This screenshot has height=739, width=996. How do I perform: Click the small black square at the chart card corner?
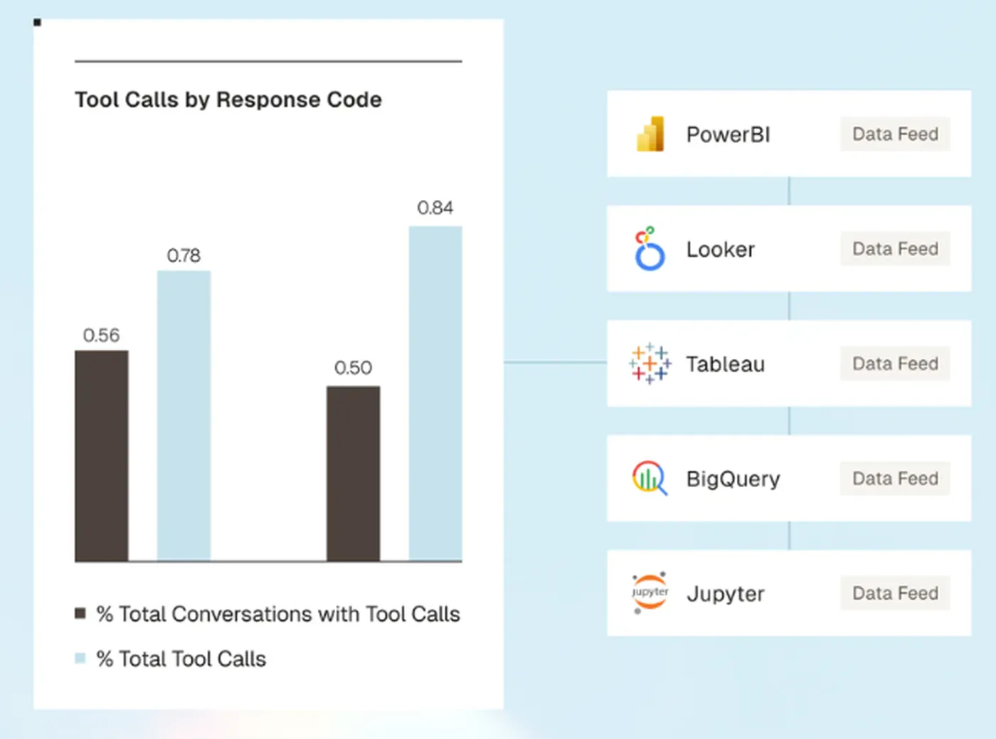(x=37, y=23)
